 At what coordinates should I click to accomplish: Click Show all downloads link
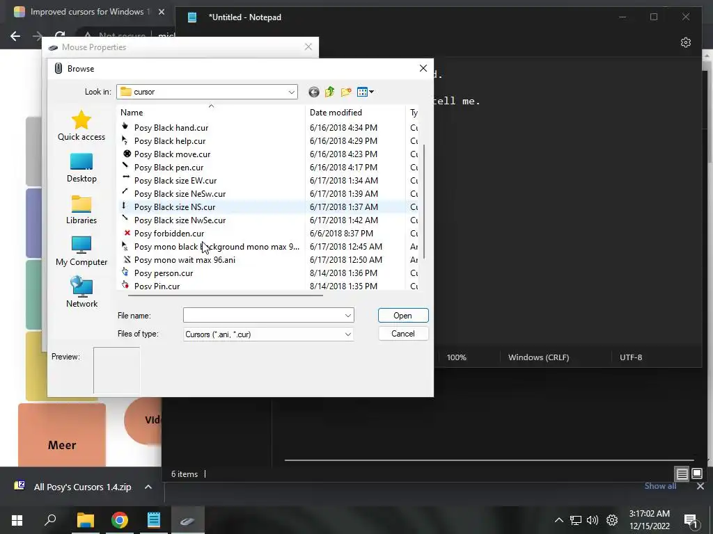coord(660,486)
